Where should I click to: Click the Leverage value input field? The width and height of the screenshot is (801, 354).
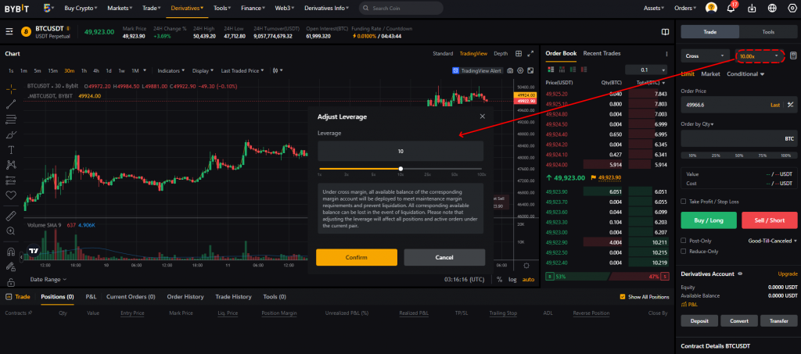click(400, 152)
